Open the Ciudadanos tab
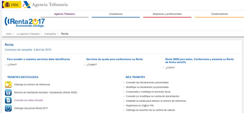 [x=116, y=14]
